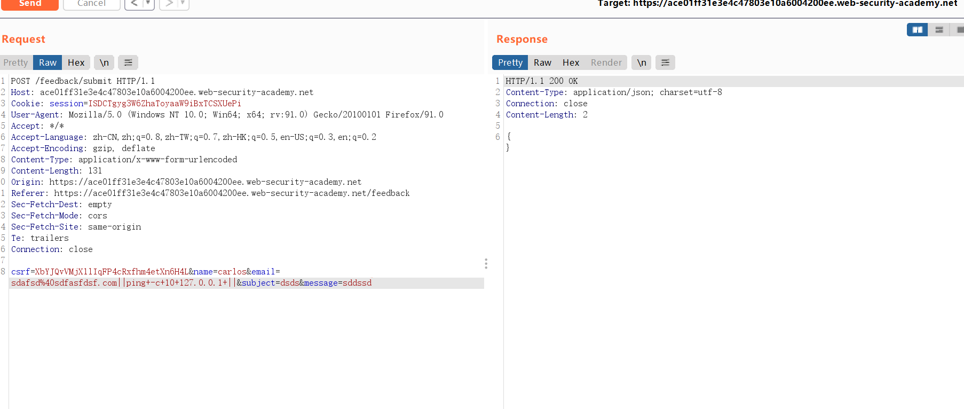Image resolution: width=964 pixels, height=409 pixels.
Task: Select top-bottom layout icon
Action: 939,30
